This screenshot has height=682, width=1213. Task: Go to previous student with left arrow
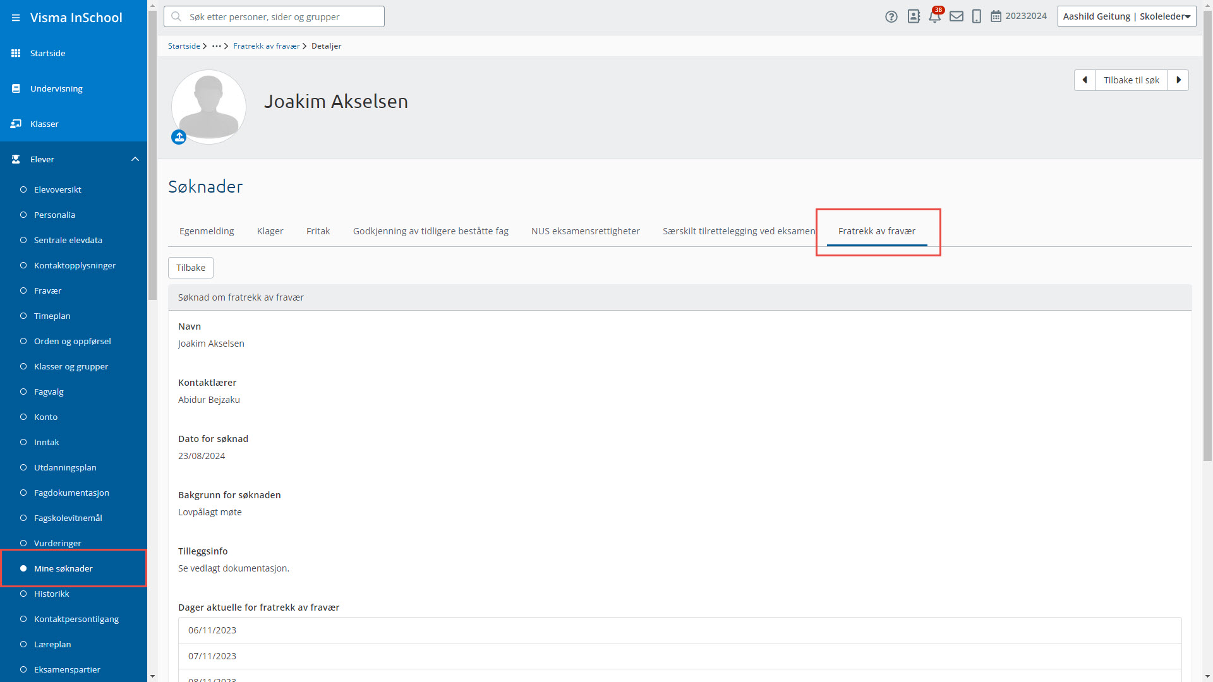pos(1085,80)
